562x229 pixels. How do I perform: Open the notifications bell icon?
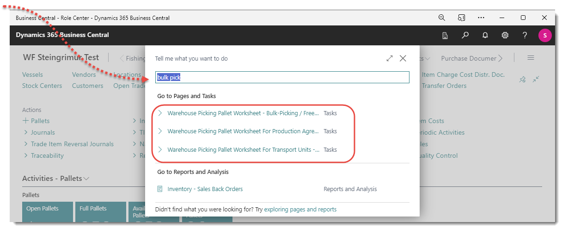pyautogui.click(x=485, y=35)
